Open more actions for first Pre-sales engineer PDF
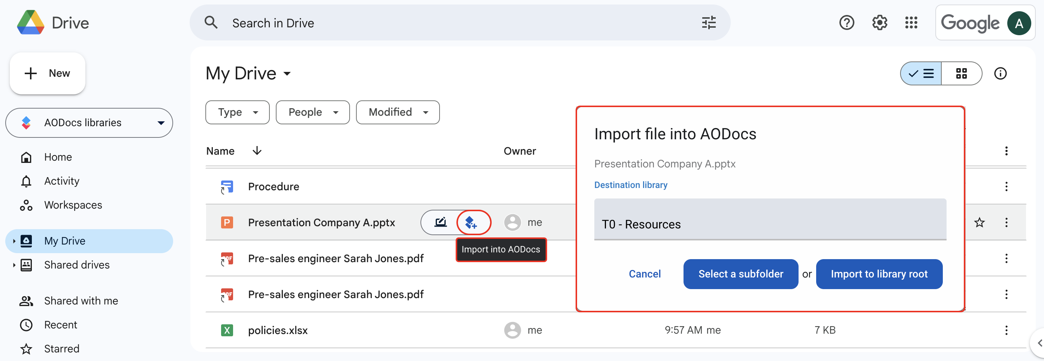The image size is (1044, 361). click(x=1006, y=258)
